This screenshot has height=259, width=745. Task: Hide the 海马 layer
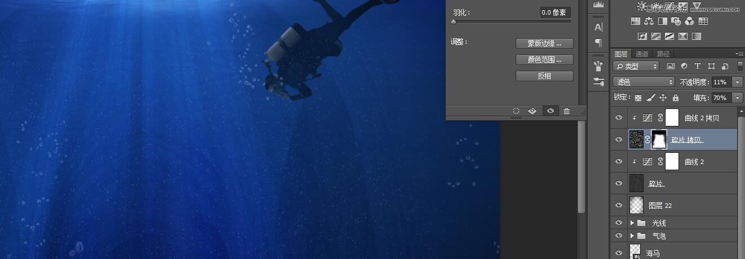[619, 252]
